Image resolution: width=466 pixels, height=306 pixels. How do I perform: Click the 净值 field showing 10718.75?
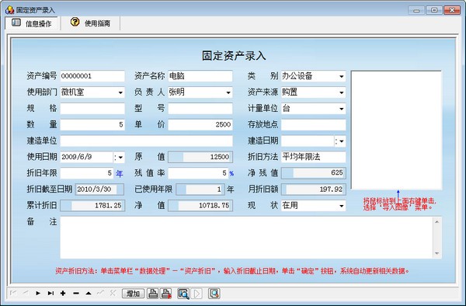pyautogui.click(x=200, y=205)
